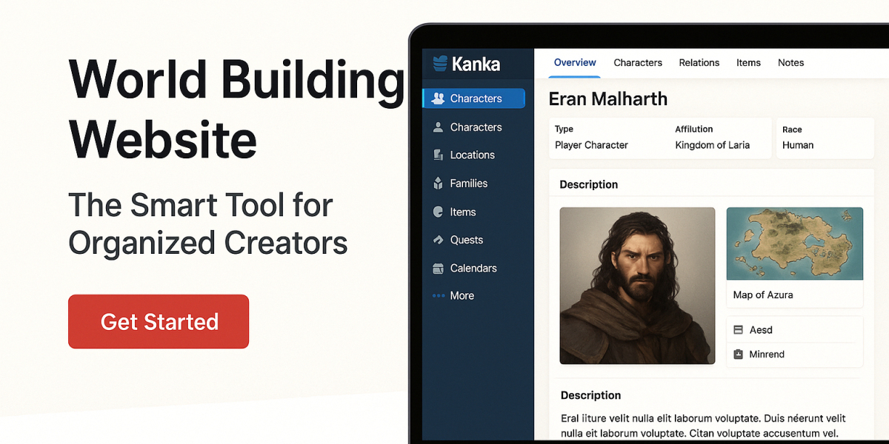Click the Quests icon in sidebar

(438, 240)
